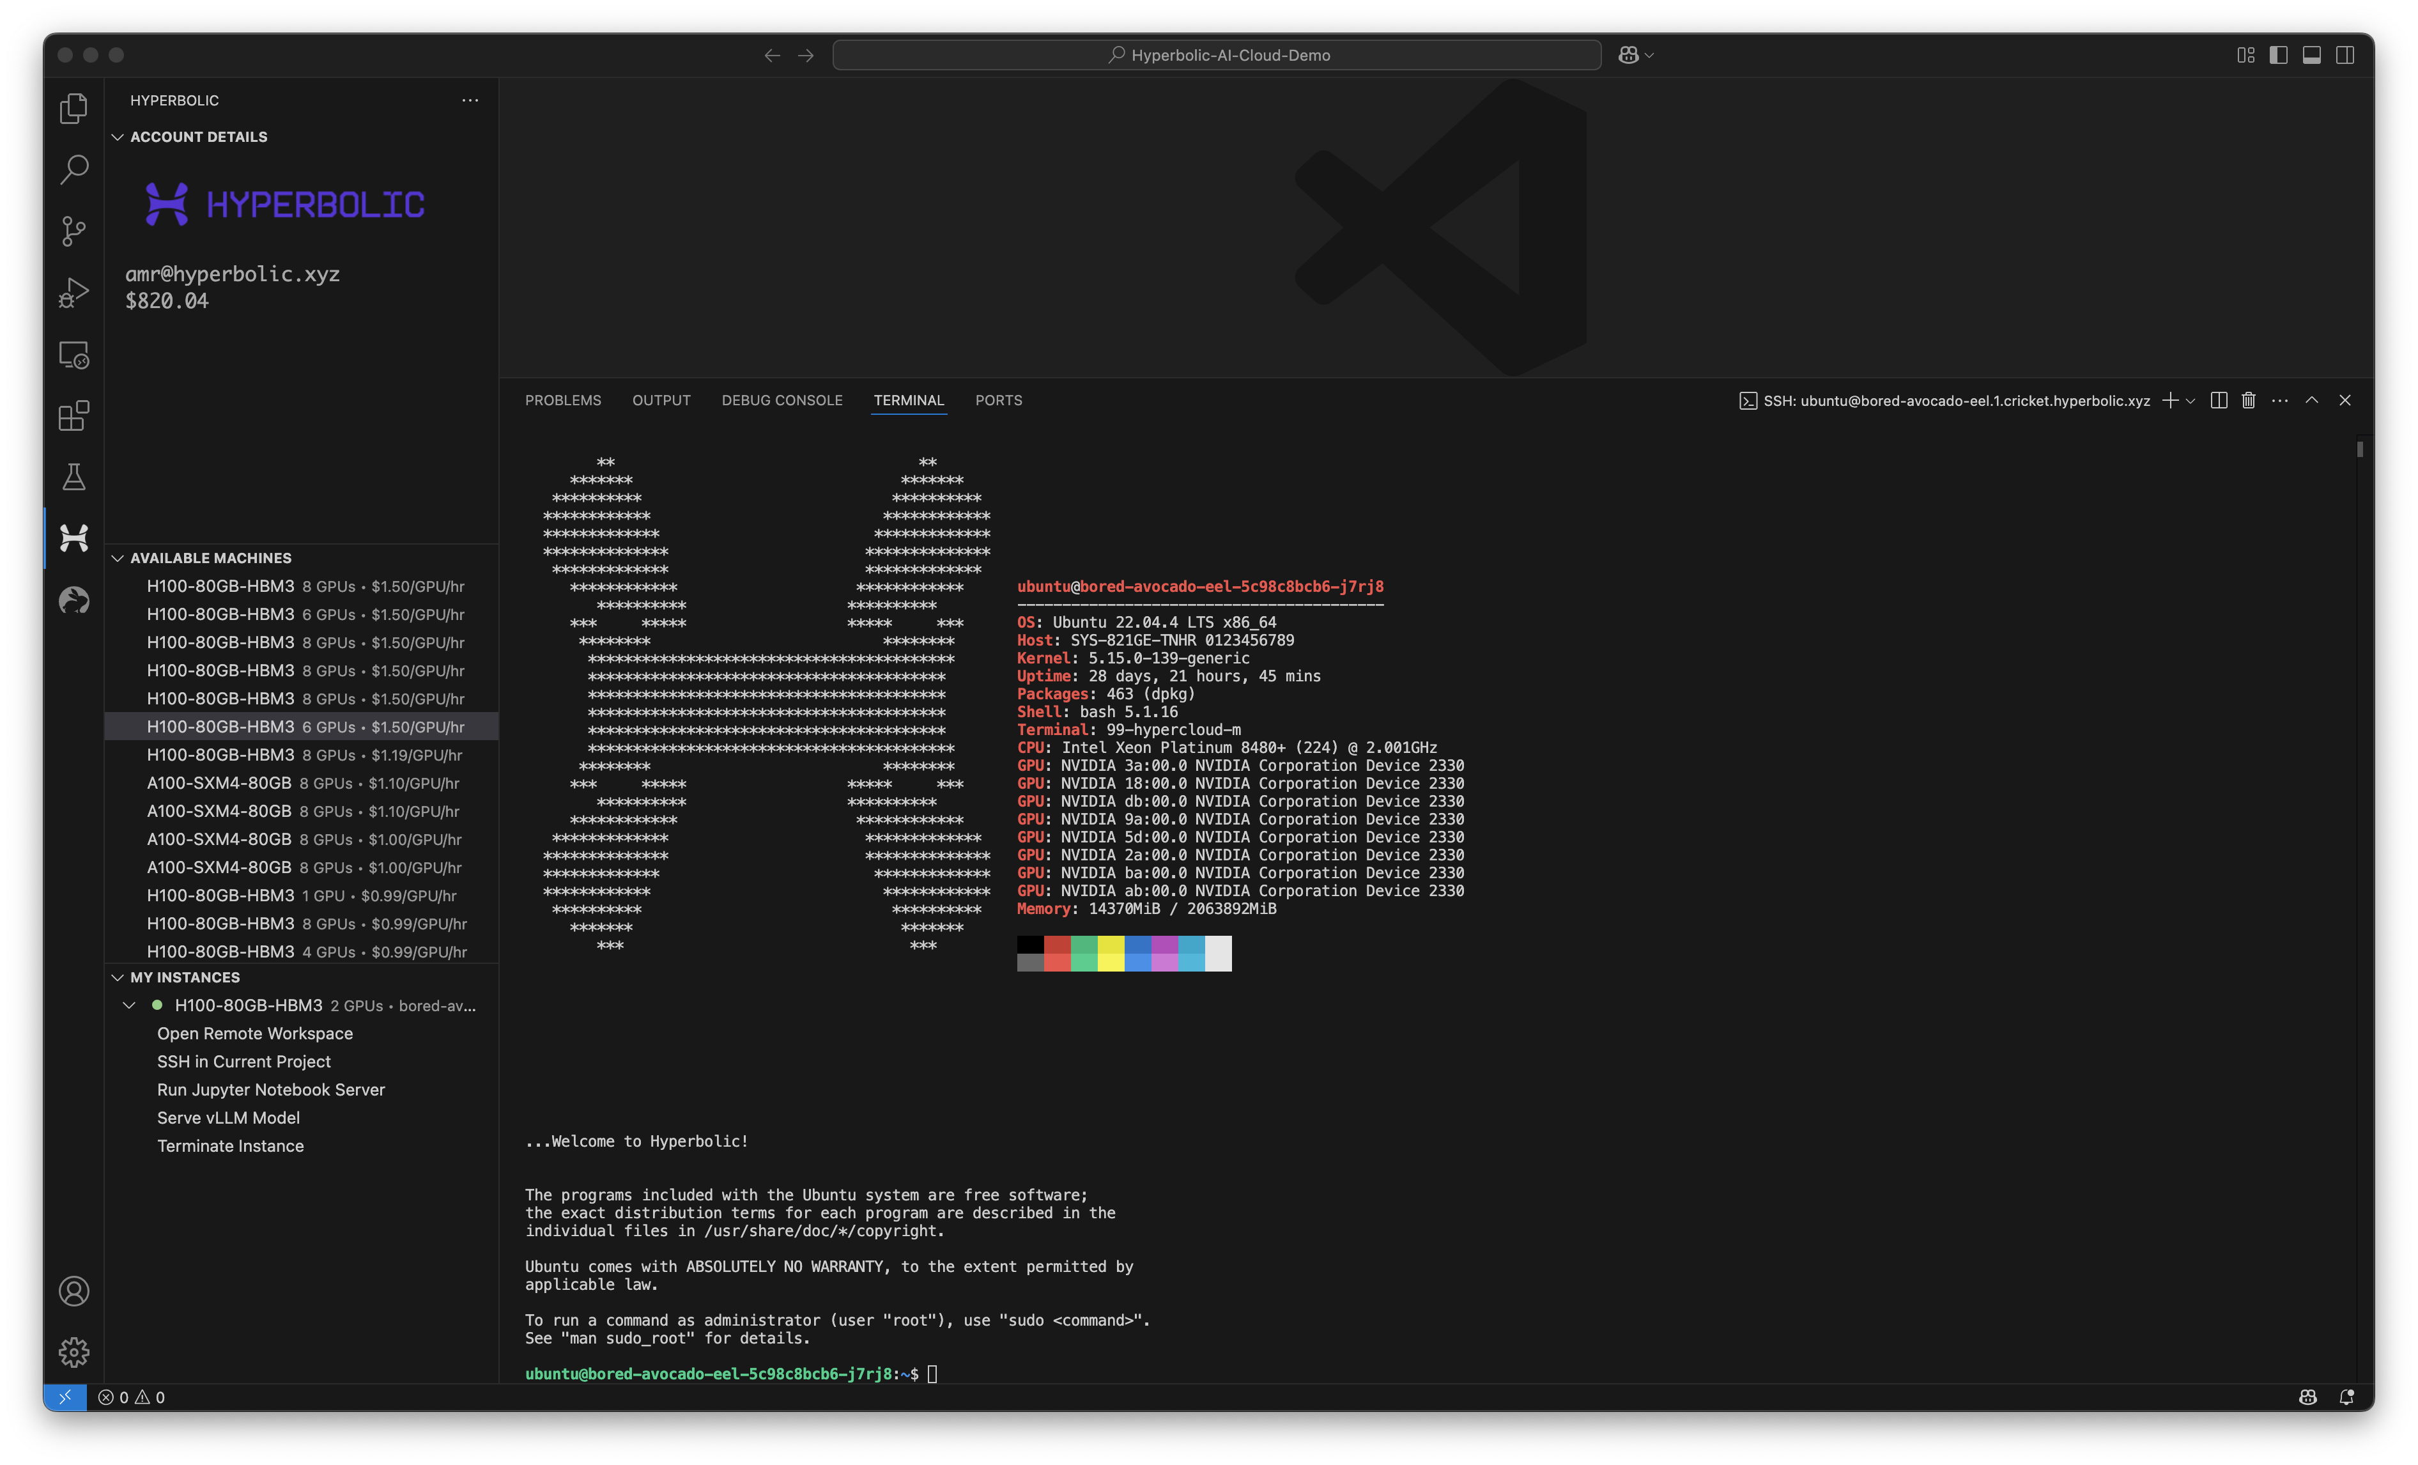Collapse the Available Machines section

coord(118,558)
